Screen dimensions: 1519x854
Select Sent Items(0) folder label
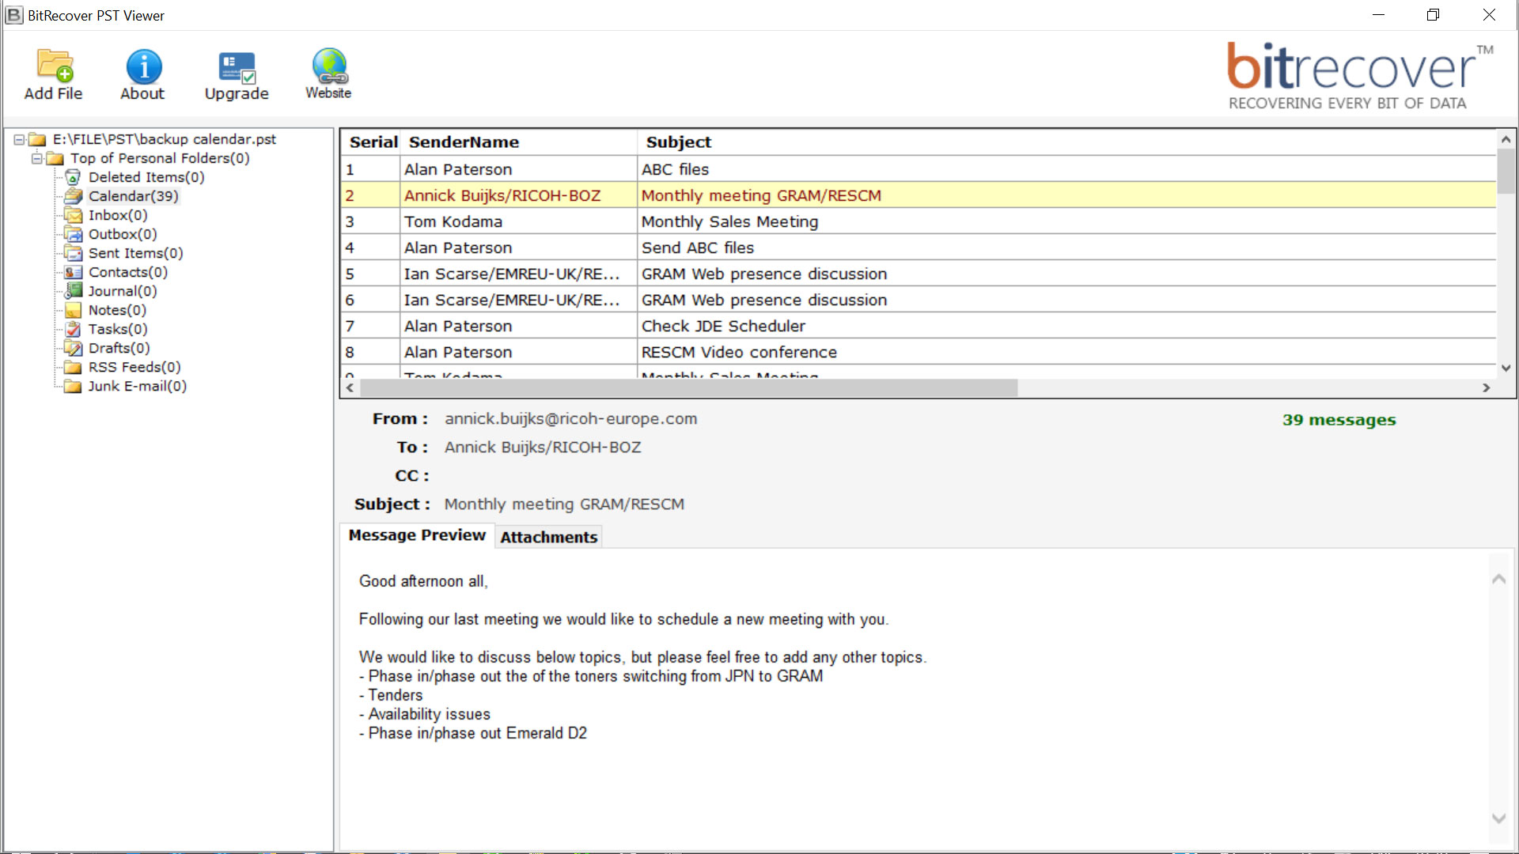coord(135,253)
